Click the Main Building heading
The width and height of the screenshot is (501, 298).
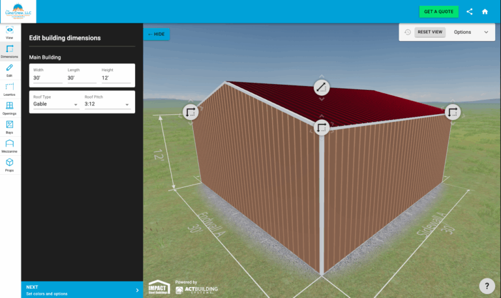pyautogui.click(x=45, y=57)
